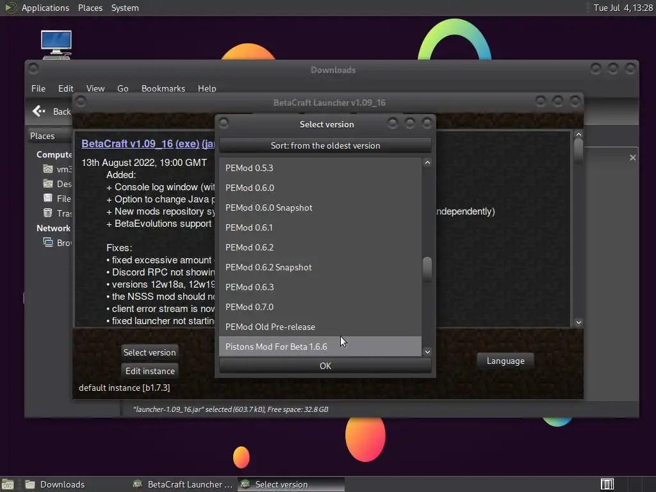
Task: Open the Help menu in Downloads window
Action: [207, 88]
